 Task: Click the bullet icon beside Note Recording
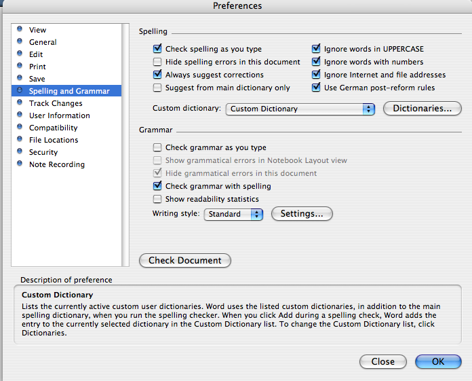click(x=20, y=164)
